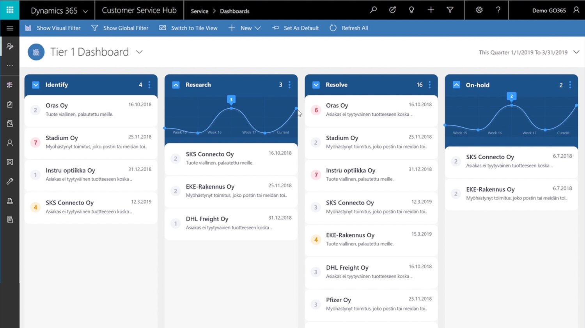585x328 pixels.
Task: Click the search magnifier icon
Action: 373,10
